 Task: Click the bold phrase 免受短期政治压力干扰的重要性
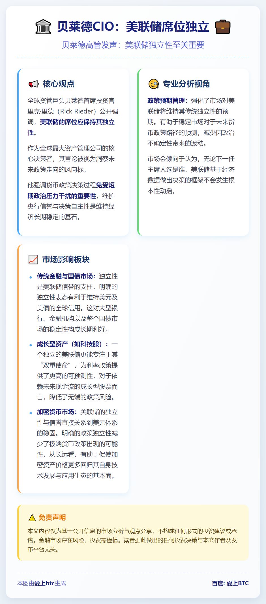point(71,190)
